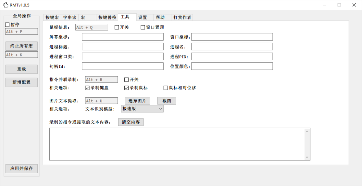The height and width of the screenshot is (186, 362).
Task: Uncheck the 录制键盘 checkbox
Action: 87,88
